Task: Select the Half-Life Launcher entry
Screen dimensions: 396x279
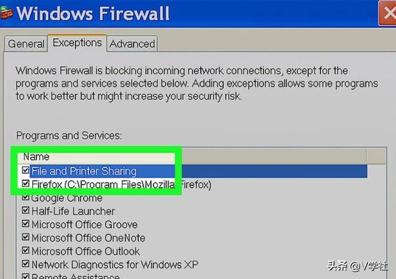Action: 73,211
